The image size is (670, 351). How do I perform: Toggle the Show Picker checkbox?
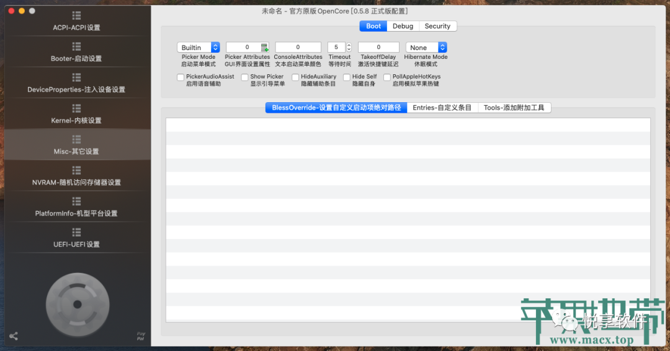pyautogui.click(x=244, y=77)
